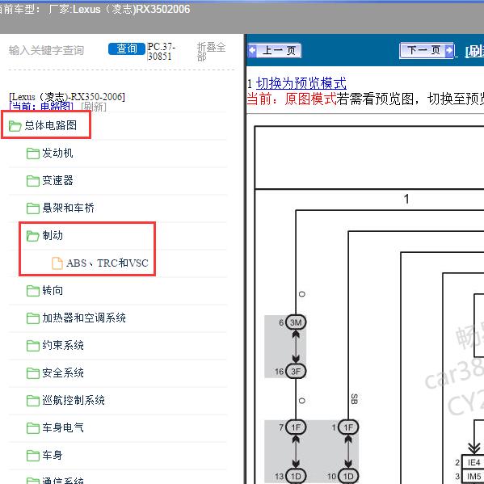Click the 切换为预览模式 link

(301, 83)
